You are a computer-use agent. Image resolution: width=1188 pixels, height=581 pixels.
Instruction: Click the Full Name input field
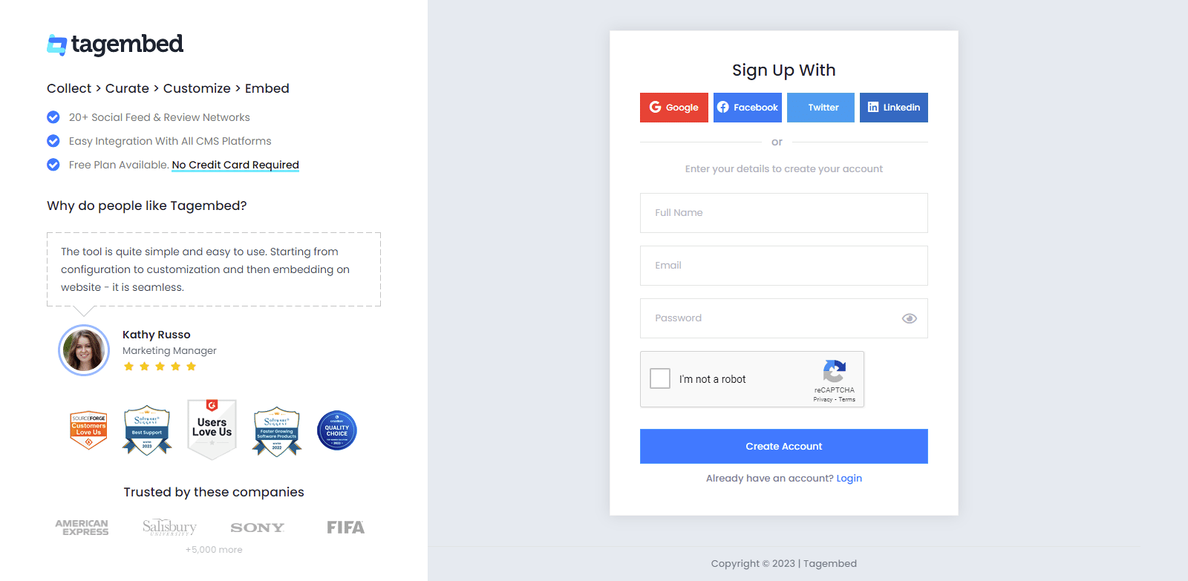coord(783,213)
